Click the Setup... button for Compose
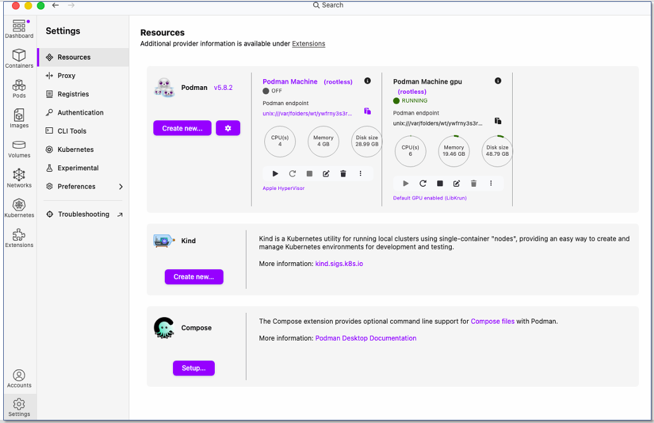 coord(194,368)
